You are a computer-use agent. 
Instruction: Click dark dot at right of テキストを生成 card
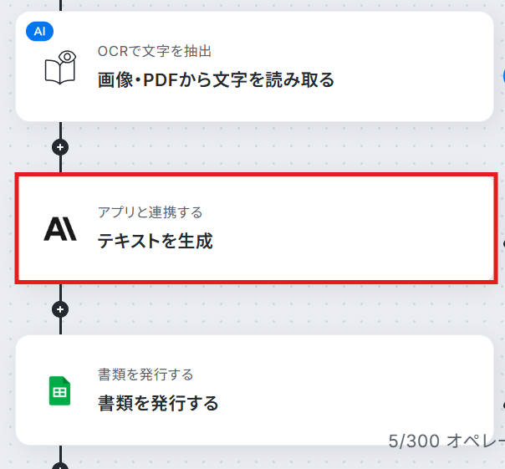point(503,244)
